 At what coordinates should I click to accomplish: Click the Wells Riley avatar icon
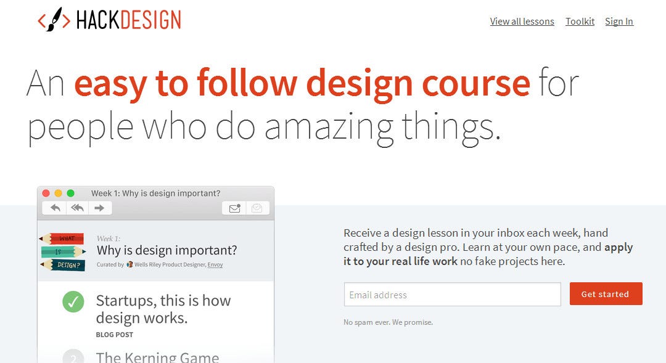pyautogui.click(x=129, y=264)
